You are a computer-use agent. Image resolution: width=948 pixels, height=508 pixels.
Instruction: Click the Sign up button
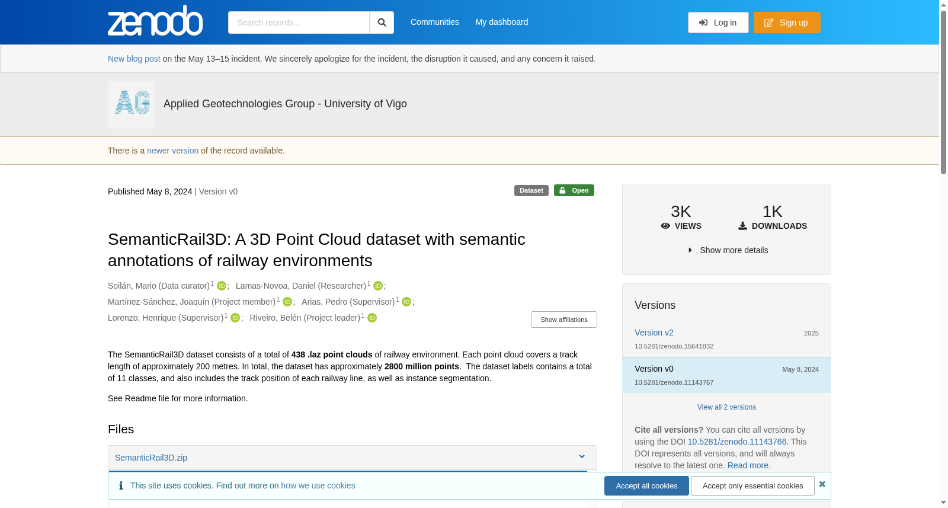[787, 23]
